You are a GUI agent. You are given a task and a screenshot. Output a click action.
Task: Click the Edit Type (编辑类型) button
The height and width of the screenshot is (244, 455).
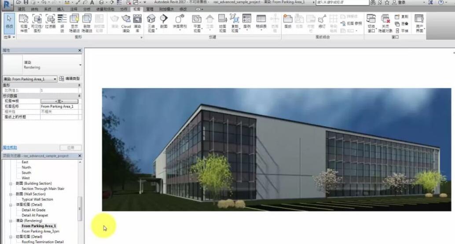pos(70,79)
